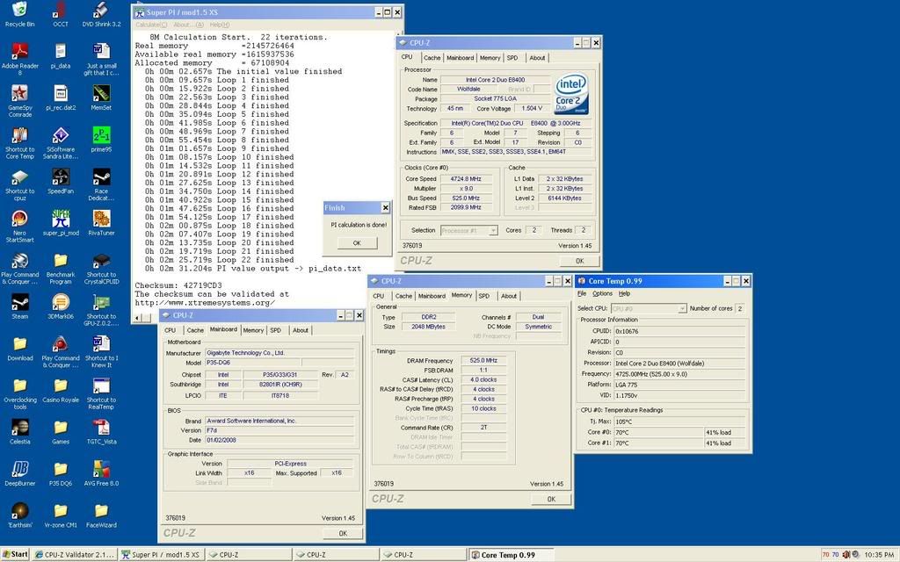Switch to SPD tab in top CPU-Z window
900x562 pixels.
pyautogui.click(x=512, y=58)
